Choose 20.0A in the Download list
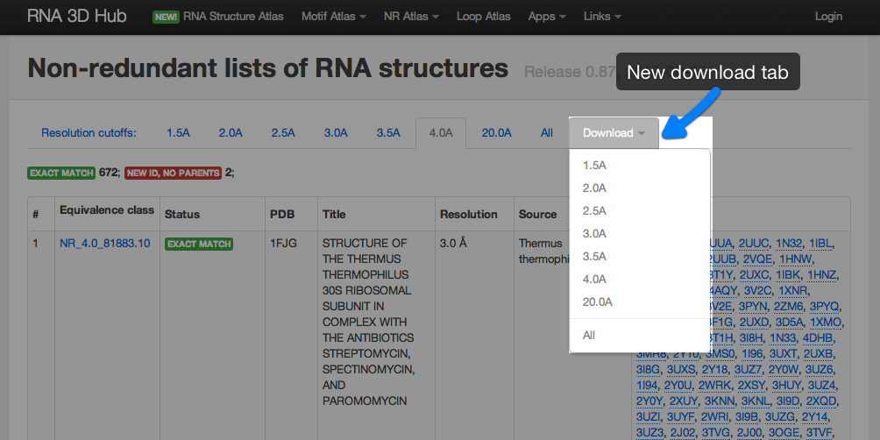The height and width of the screenshot is (440, 880). (597, 302)
